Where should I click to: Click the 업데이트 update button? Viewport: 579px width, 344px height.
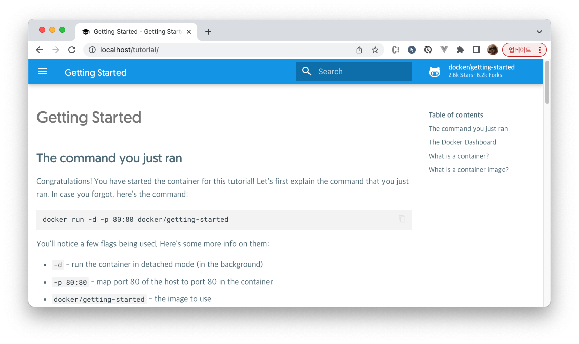coord(520,50)
